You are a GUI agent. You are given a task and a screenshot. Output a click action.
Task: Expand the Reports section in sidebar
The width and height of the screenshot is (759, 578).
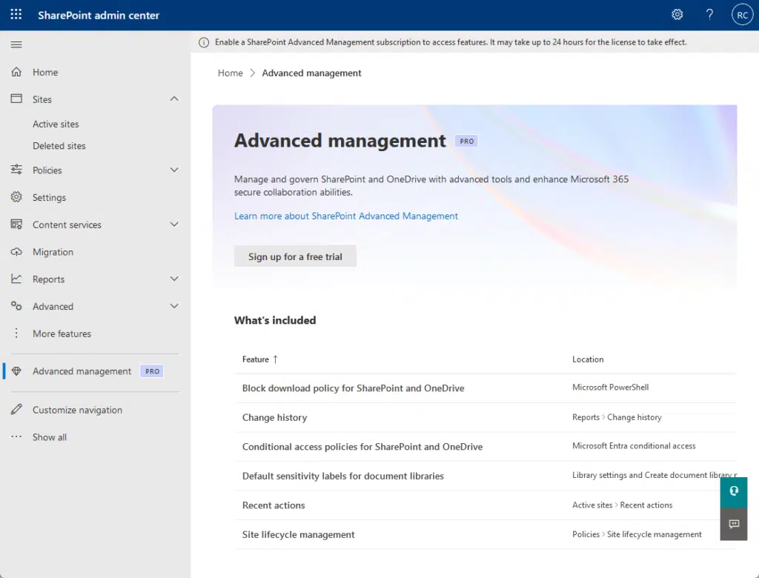coord(174,279)
